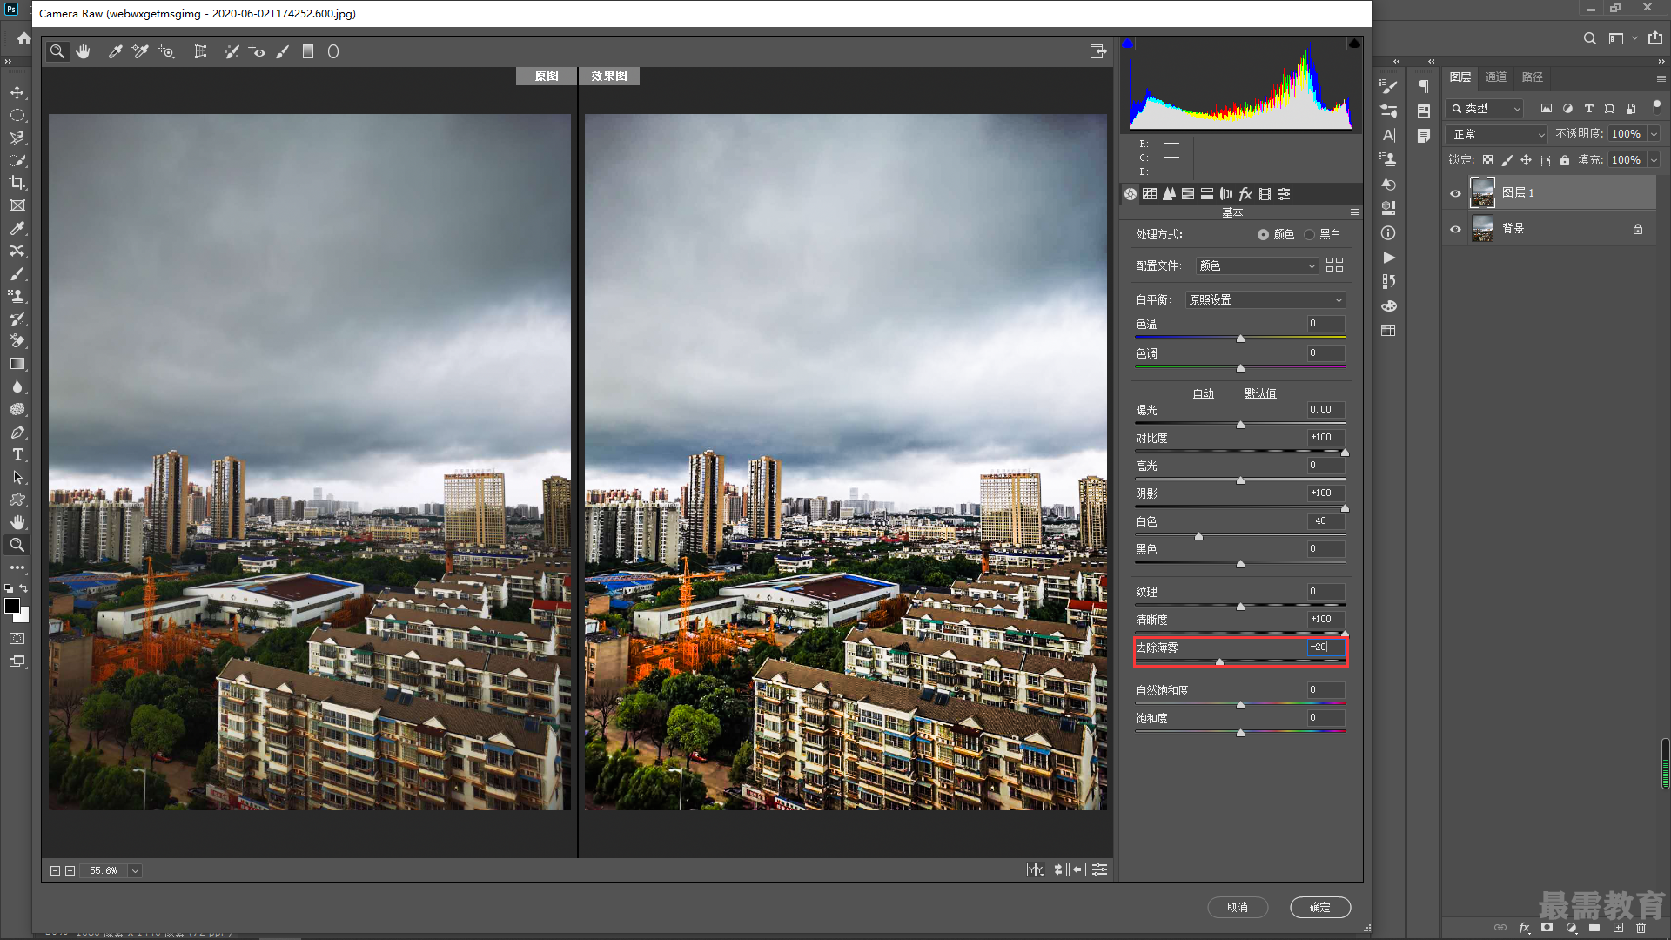Open the layer filter 类型 dropdown
The image size is (1671, 940).
coord(1486,109)
